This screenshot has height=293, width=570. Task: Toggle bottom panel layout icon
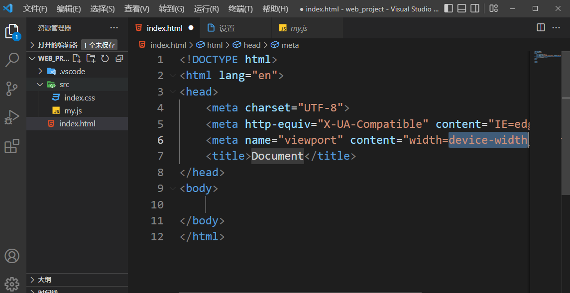[x=461, y=8]
